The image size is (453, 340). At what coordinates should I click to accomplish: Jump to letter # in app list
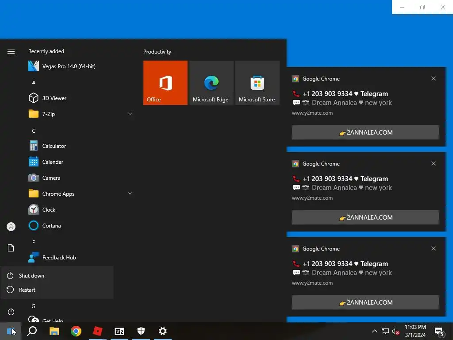(34, 83)
